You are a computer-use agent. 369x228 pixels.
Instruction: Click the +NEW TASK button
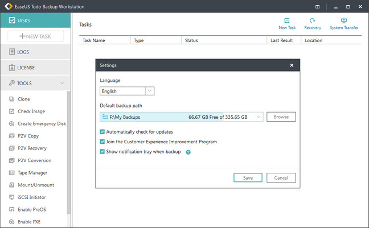pyautogui.click(x=35, y=36)
